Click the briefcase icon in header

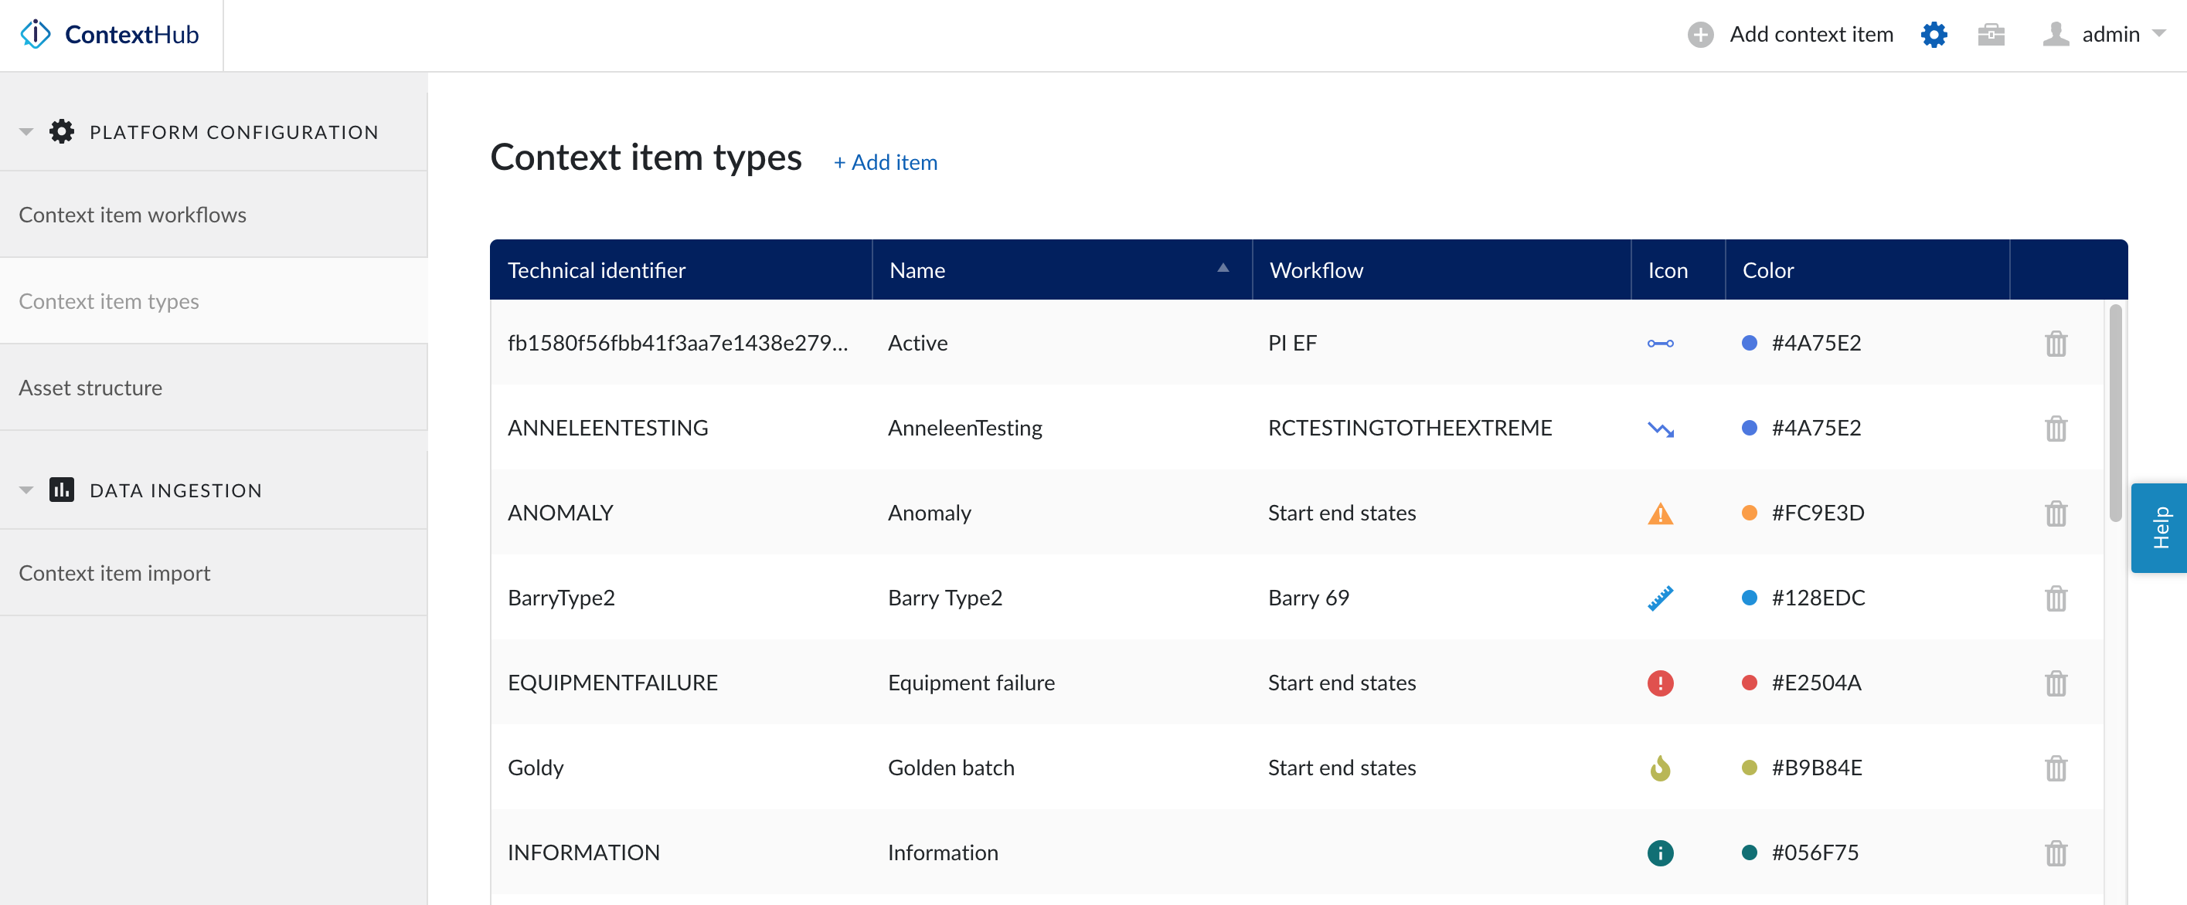point(1990,35)
